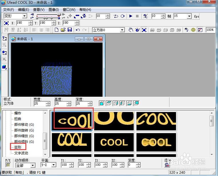Open the 变形 animation property dropdown
Screen dimensions: 218x176
(x=25, y=16)
